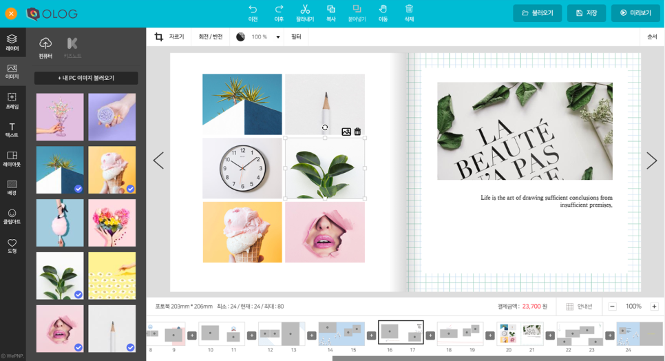
Task: Select the computer upload cloud icon
Action: click(x=45, y=43)
